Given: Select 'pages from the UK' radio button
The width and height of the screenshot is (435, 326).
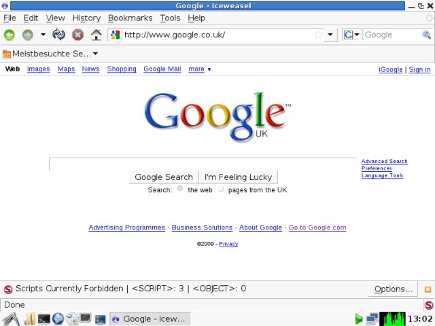Looking at the screenshot, I should (221, 189).
